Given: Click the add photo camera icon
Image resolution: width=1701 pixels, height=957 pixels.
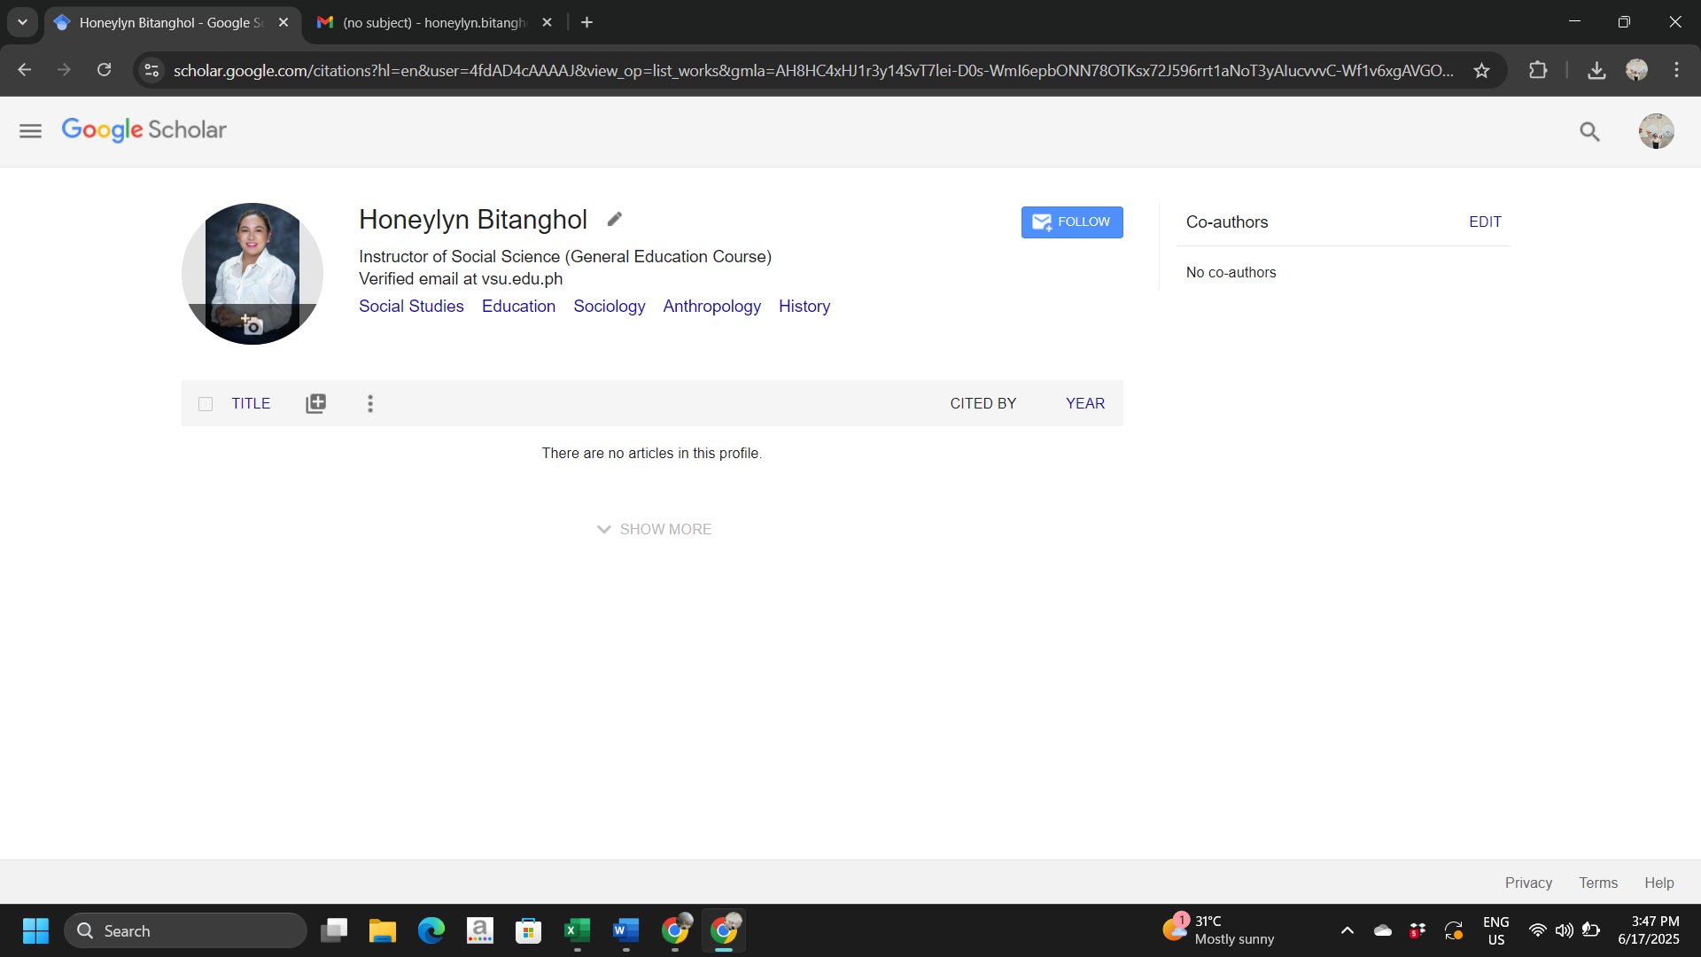Looking at the screenshot, I should coord(252,325).
